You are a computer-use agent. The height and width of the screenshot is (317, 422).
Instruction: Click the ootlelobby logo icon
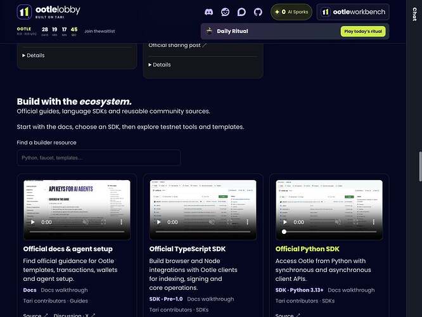(24, 12)
